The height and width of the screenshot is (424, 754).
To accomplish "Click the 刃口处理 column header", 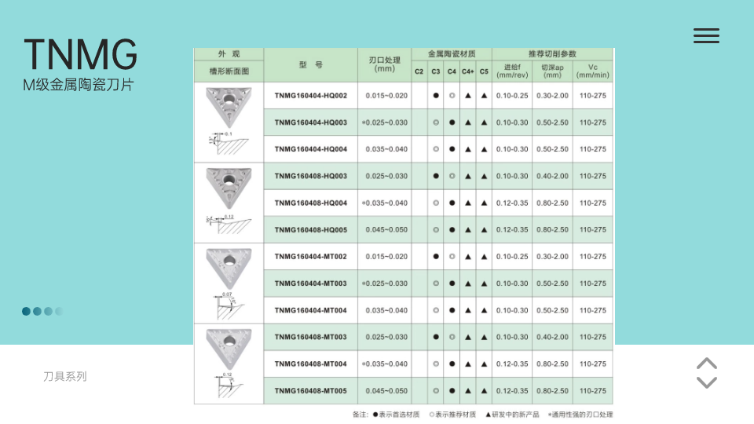I will tap(385, 64).
